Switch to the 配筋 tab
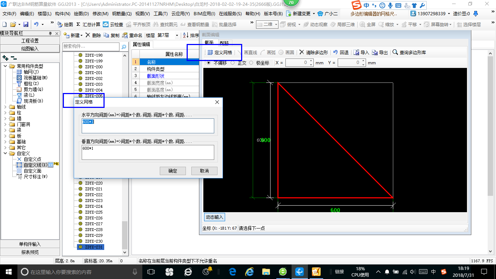The height and width of the screenshot is (279, 496). [224, 43]
